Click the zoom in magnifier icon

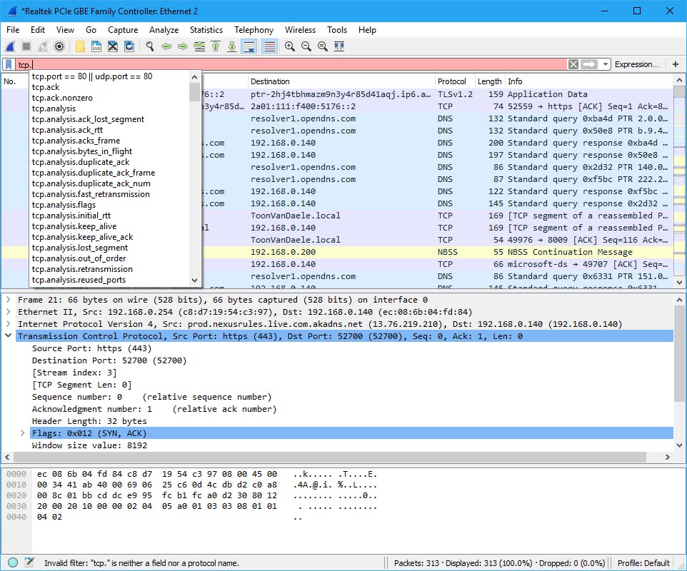click(289, 46)
